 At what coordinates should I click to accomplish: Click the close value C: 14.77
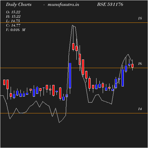click(x=13, y=25)
